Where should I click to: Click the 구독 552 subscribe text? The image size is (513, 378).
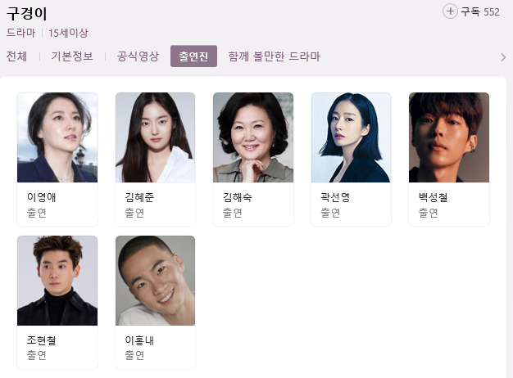(x=480, y=12)
